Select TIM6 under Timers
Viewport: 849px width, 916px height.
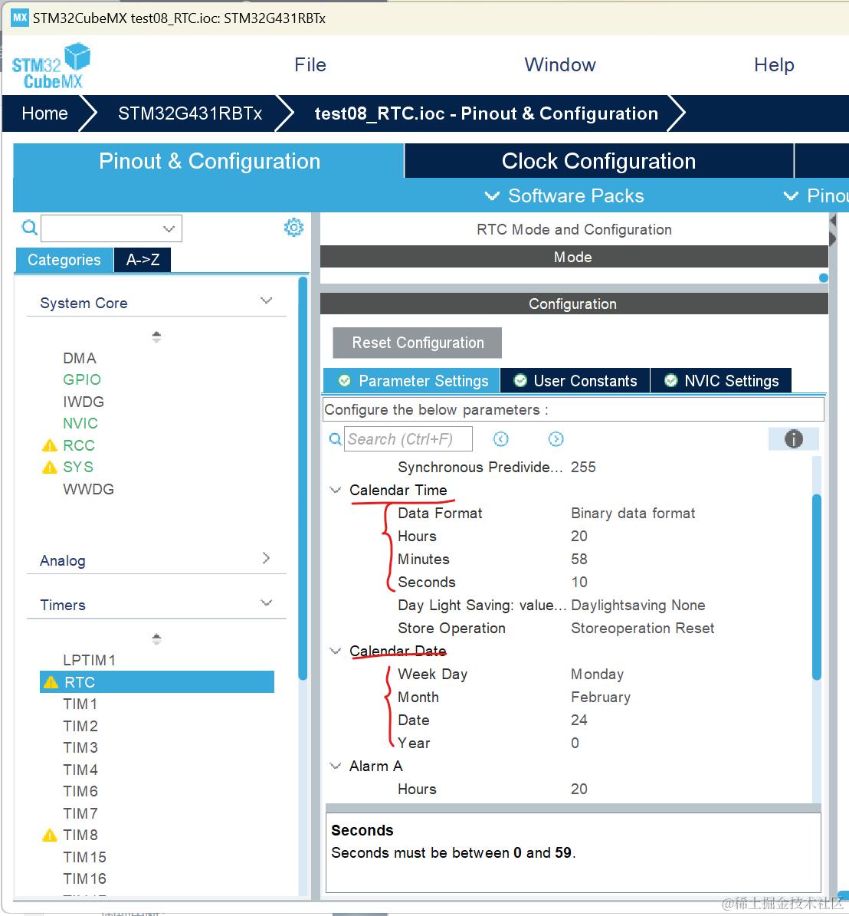(80, 792)
